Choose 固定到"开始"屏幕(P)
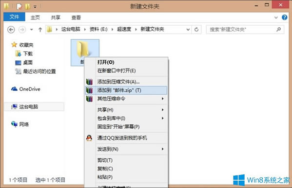This screenshot has width=292, height=188. click(126, 127)
